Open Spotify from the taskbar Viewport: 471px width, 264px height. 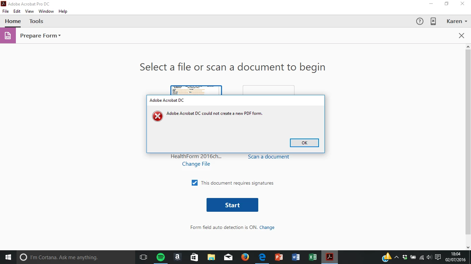161,257
